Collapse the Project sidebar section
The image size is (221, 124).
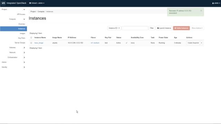(x=13, y=9)
